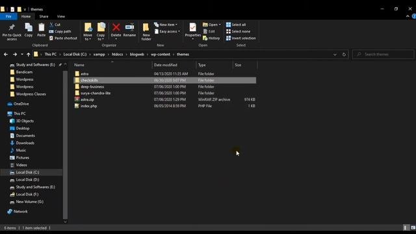Viewport: 416px width, 234px height.
Task: Open the Recent locations dropdown arrow
Action: point(21,55)
